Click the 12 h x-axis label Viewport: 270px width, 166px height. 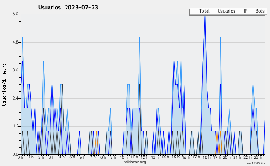pos(144,157)
